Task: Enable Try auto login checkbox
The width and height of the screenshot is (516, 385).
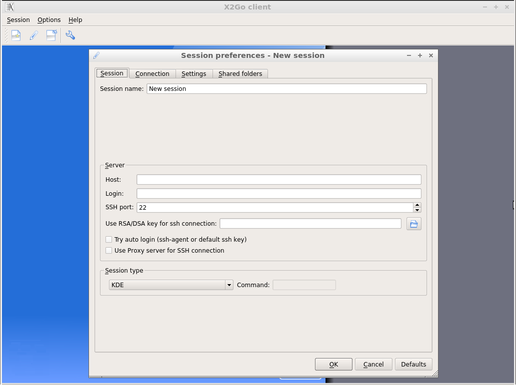Action: 109,240
